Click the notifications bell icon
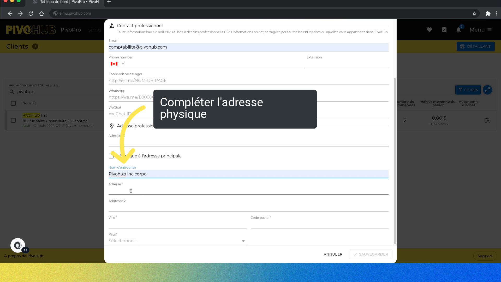The image size is (501, 282). 458,30
